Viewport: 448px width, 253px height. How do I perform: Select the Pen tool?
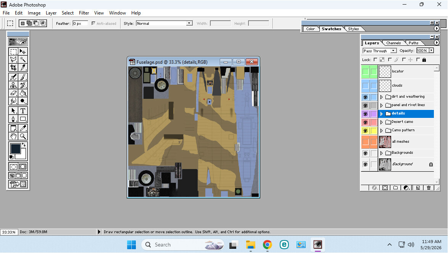pyautogui.click(x=13, y=119)
